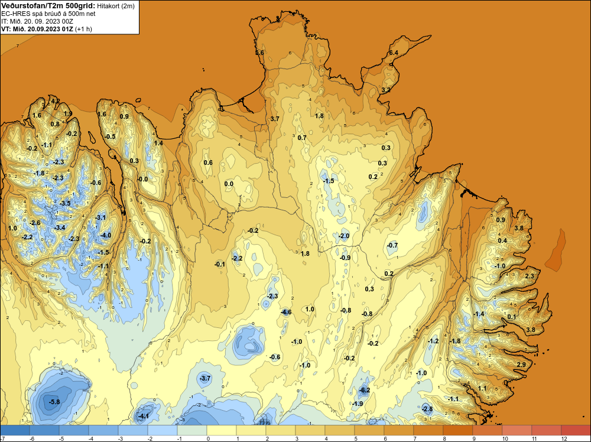Click the valid time line 'VT: Mið. 20.09.2023 01Z'
591x442 pixels.
tap(37, 29)
